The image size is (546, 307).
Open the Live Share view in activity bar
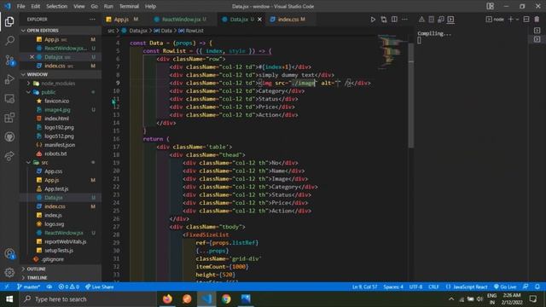coord(9,156)
